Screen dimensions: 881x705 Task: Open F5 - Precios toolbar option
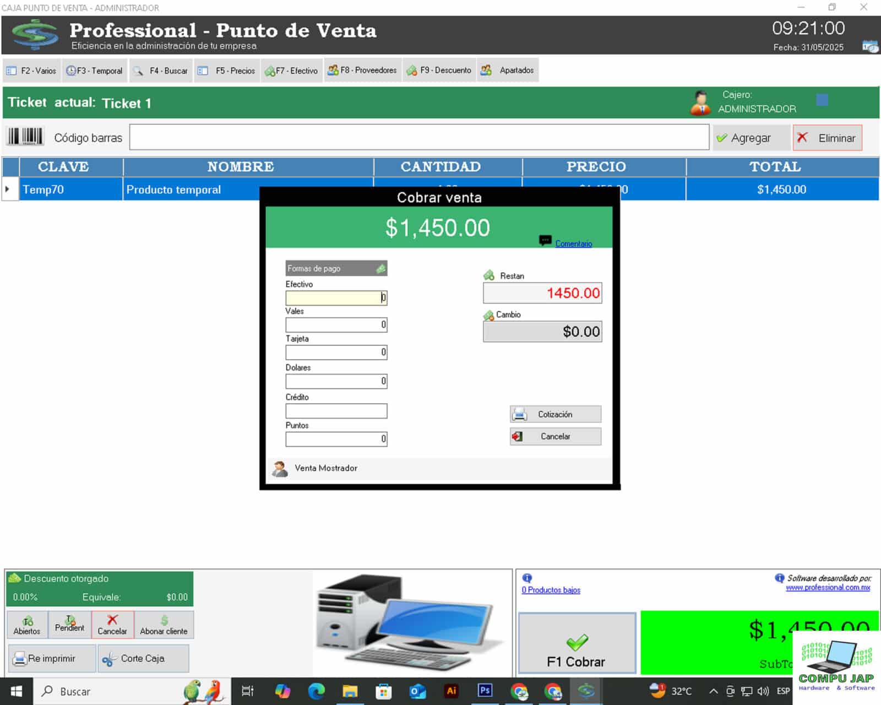point(227,70)
